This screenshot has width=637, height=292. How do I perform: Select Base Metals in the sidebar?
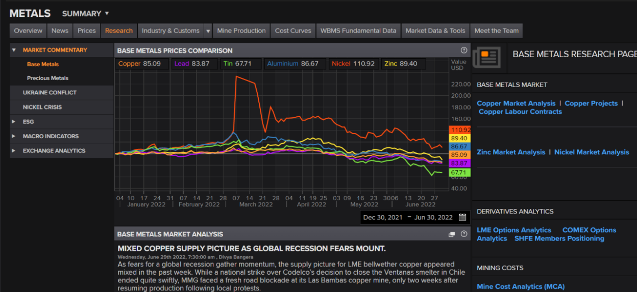pos(43,64)
